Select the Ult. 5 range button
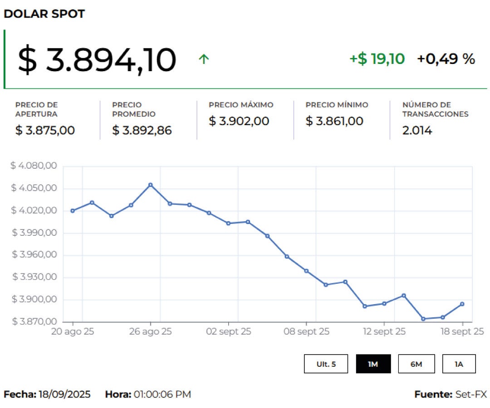490x408 pixels. [x=326, y=364]
